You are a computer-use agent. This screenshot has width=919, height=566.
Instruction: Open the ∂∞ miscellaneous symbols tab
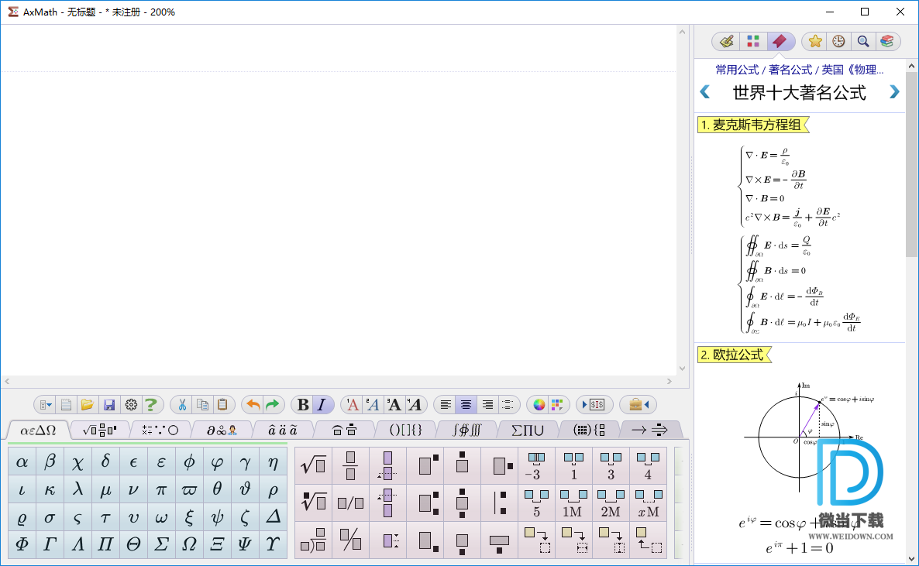[x=222, y=430]
